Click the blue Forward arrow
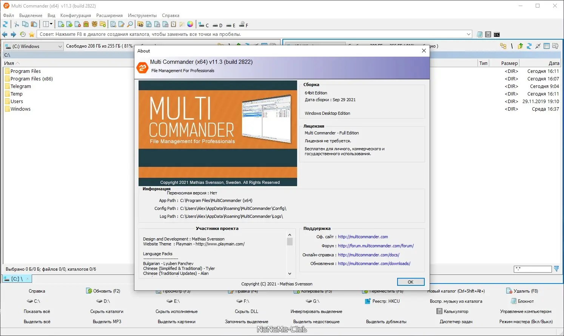This screenshot has height=336, width=564. 14,34
